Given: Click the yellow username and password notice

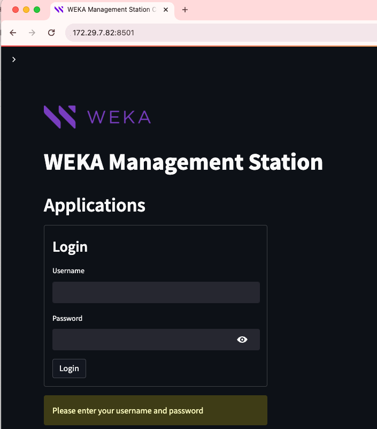Looking at the screenshot, I should pos(155,411).
